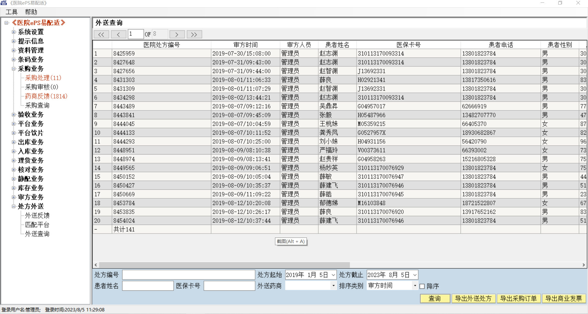Click the scrollbar right arrow
This screenshot has height=314, width=588.
coord(583,265)
